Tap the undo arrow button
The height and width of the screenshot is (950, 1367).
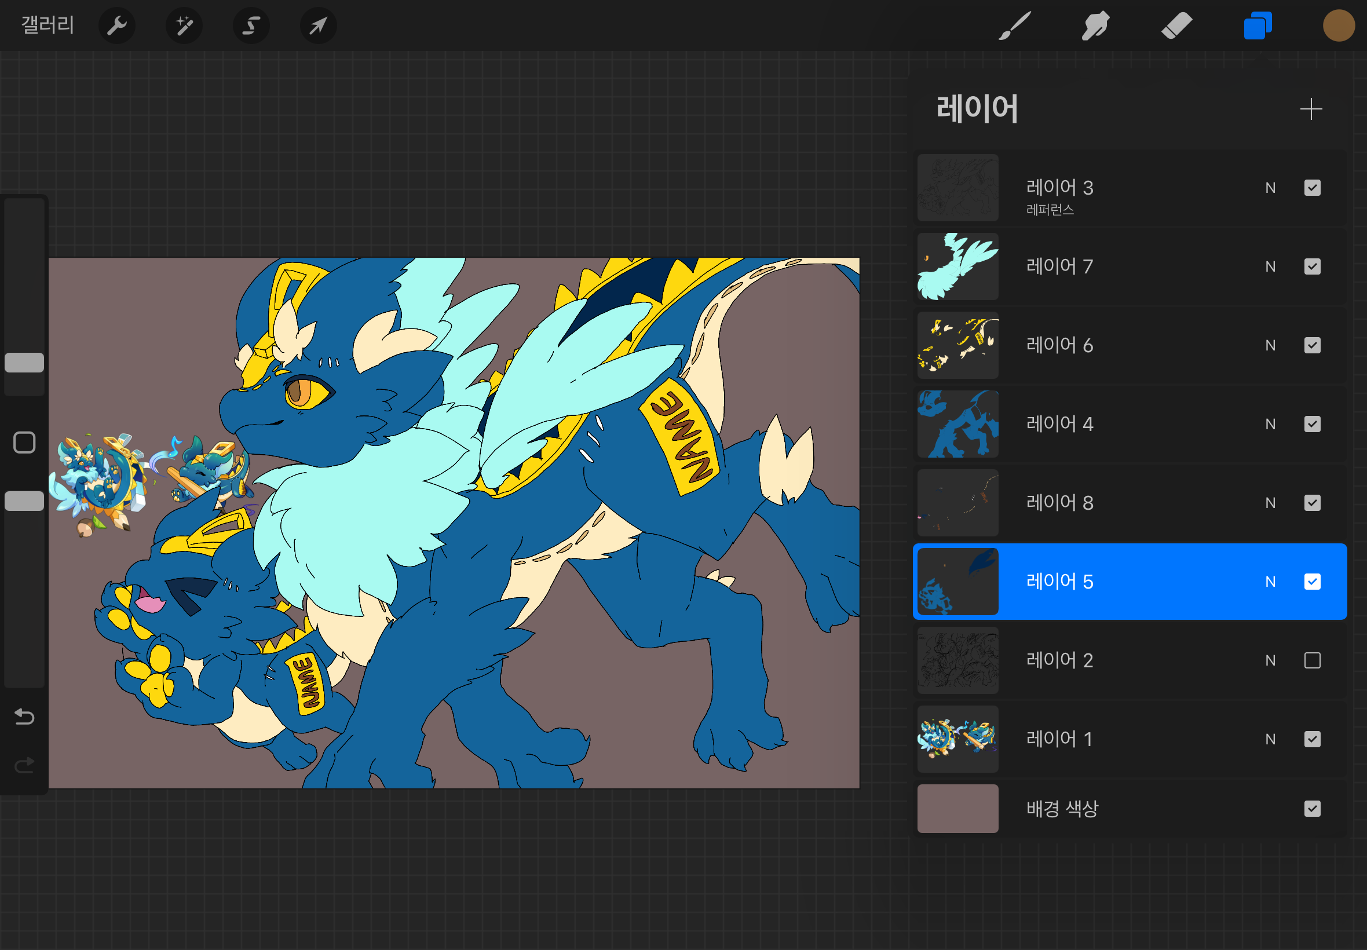[24, 717]
